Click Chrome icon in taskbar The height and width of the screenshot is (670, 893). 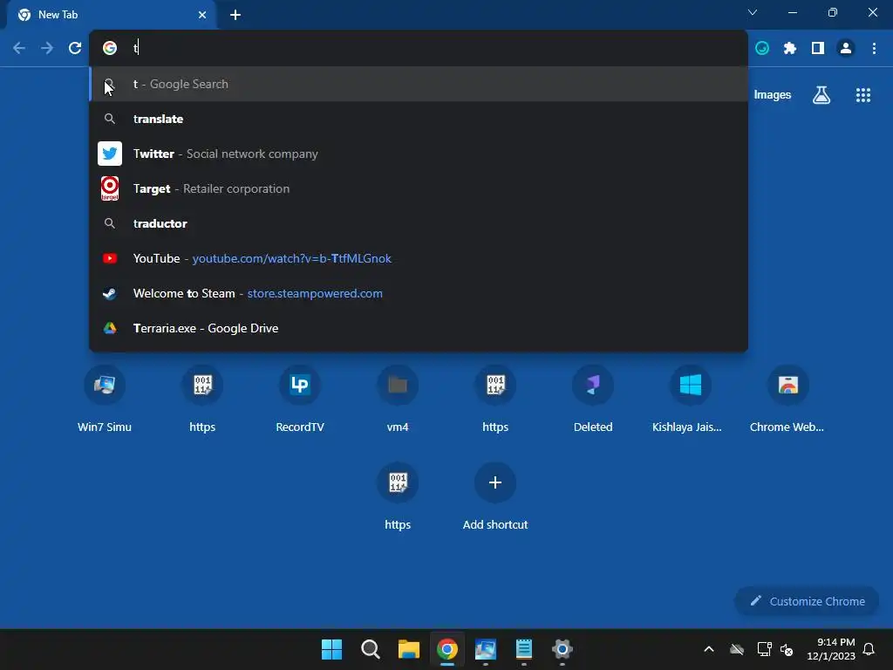447,649
